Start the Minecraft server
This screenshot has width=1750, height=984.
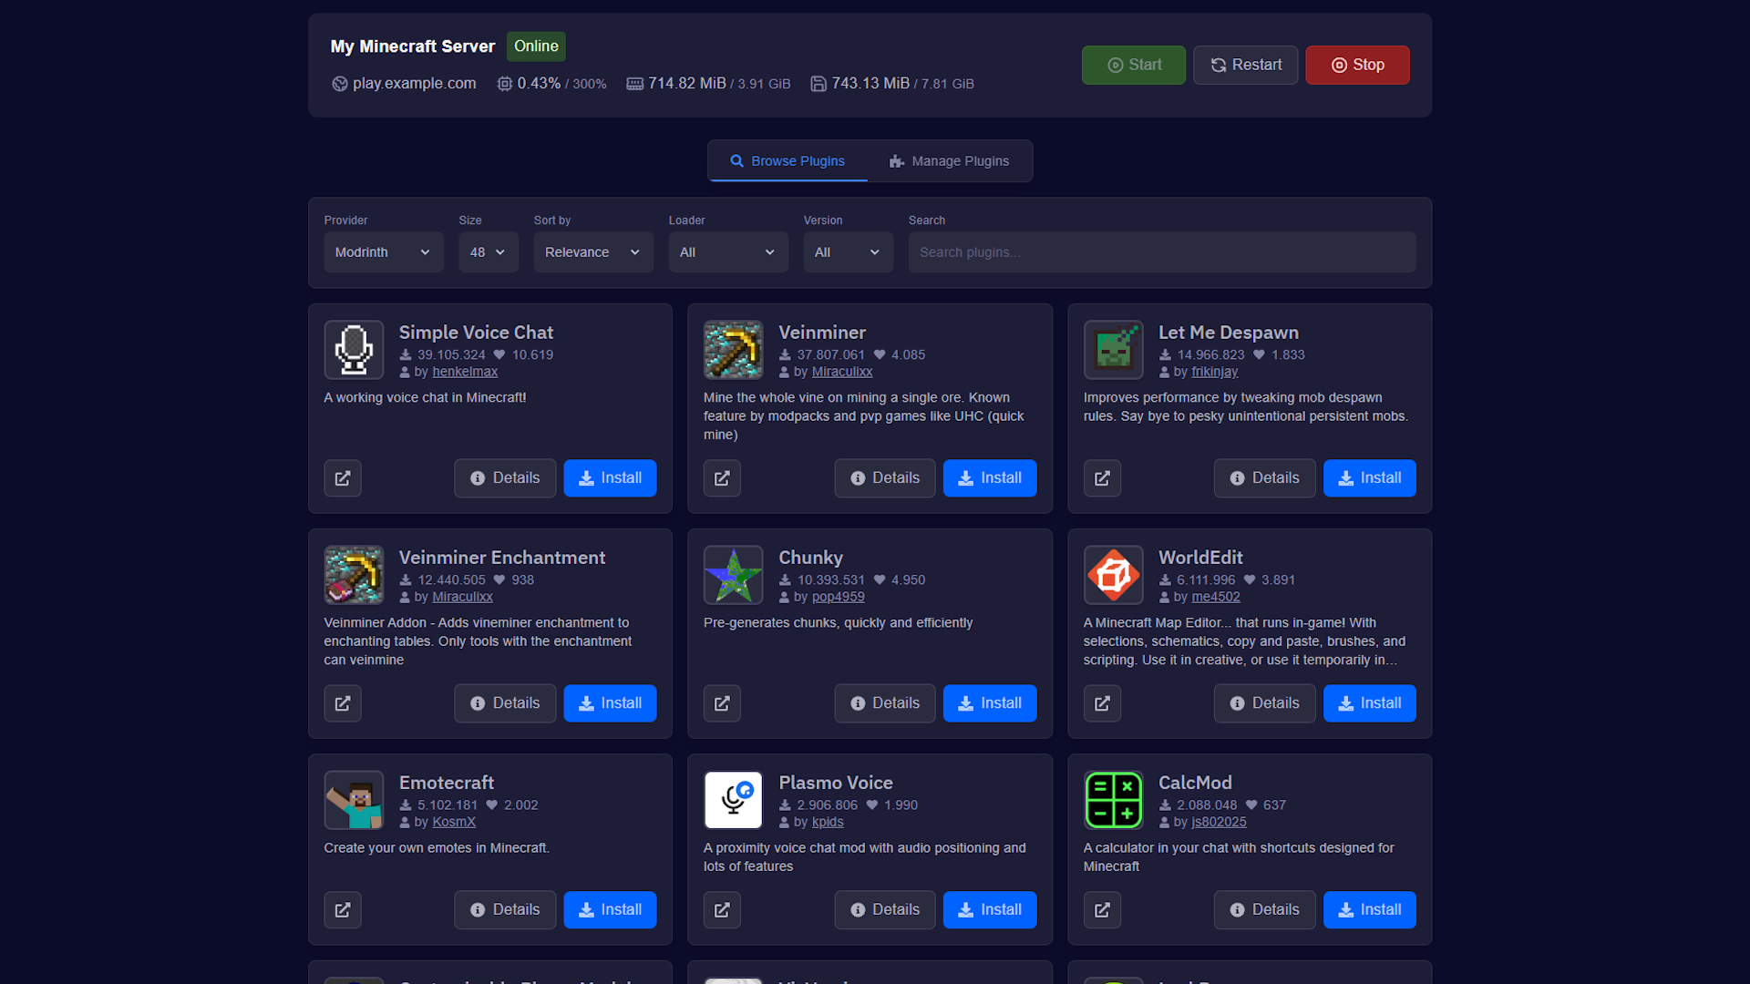click(1134, 66)
